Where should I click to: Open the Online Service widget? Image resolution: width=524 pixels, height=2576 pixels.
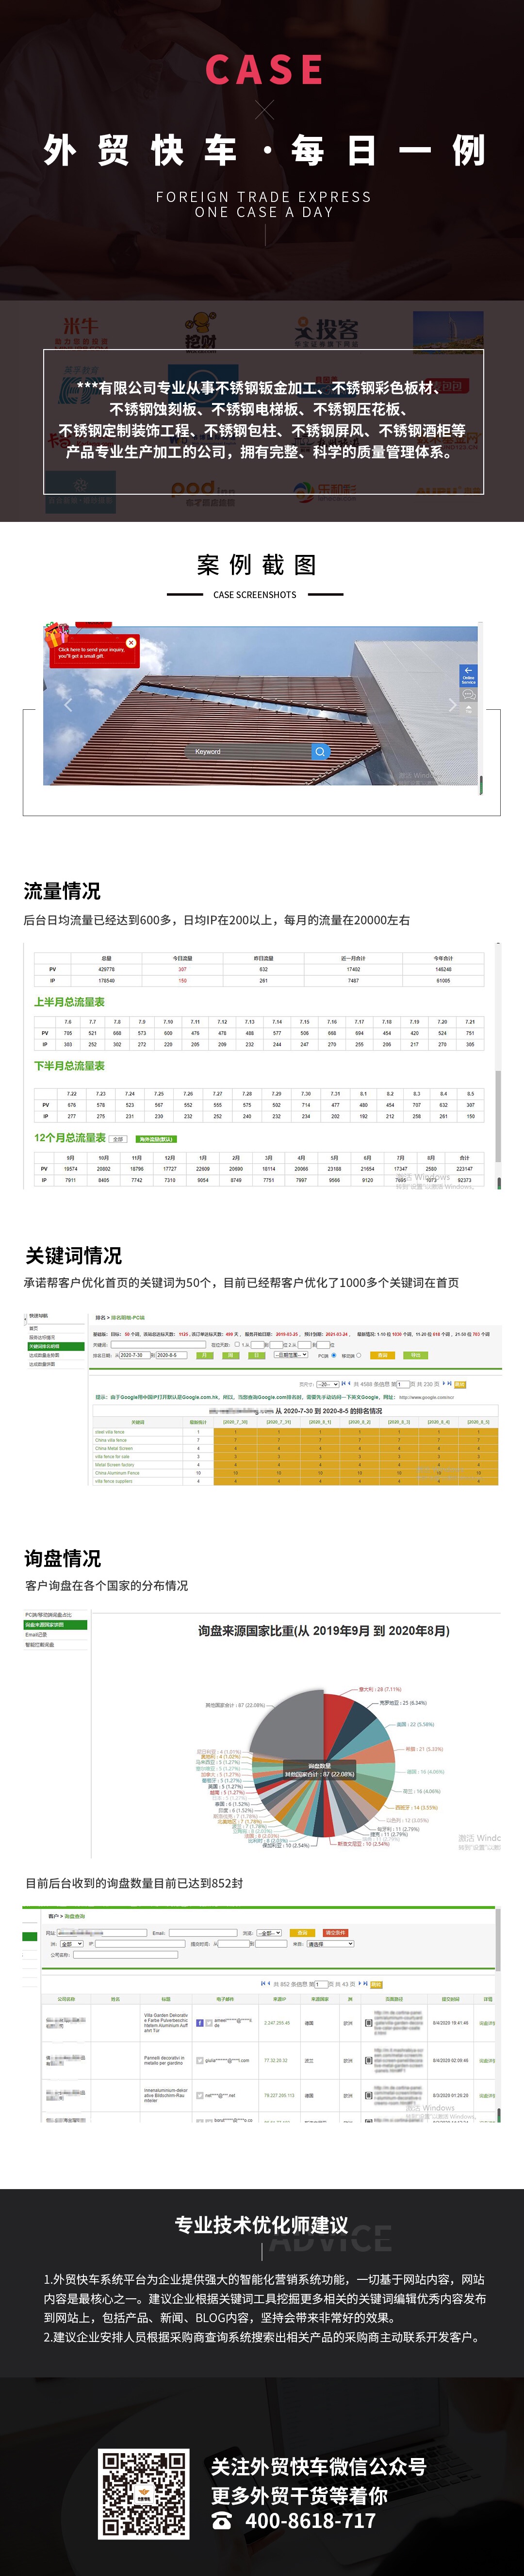tap(468, 675)
